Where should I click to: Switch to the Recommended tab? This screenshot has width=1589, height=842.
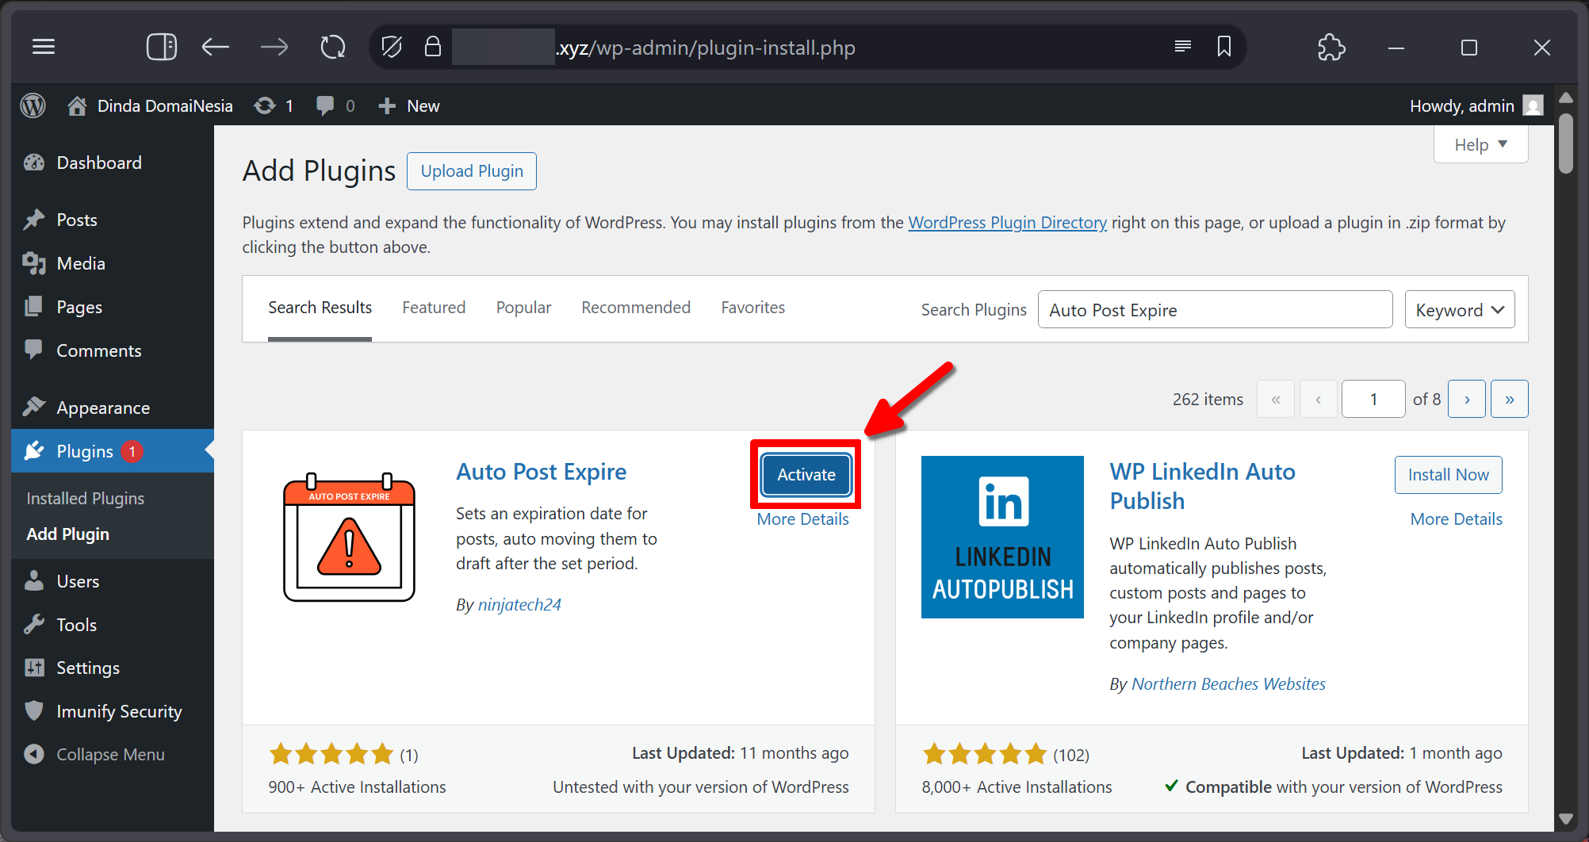coord(636,308)
